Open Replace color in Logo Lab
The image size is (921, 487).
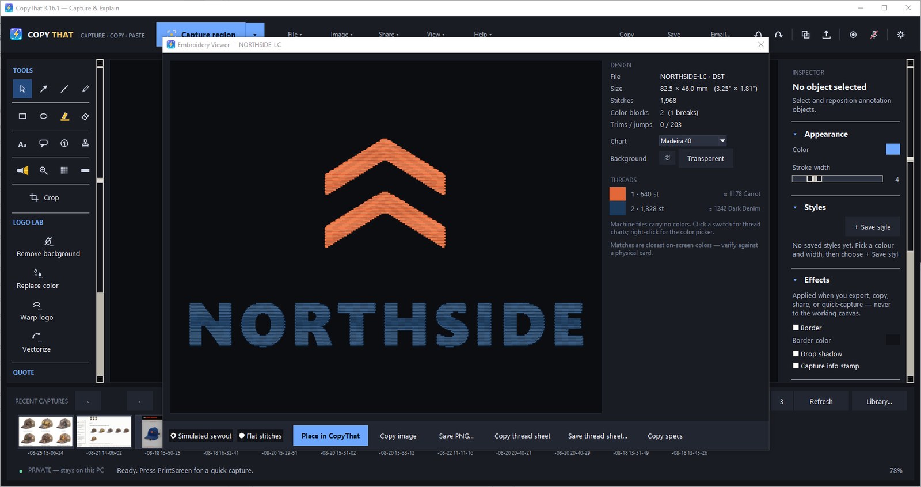pyautogui.click(x=38, y=279)
